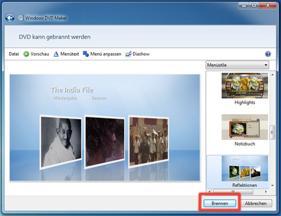
Task: Select the Notizbuch menu style thumbnail
Action: pos(244,127)
